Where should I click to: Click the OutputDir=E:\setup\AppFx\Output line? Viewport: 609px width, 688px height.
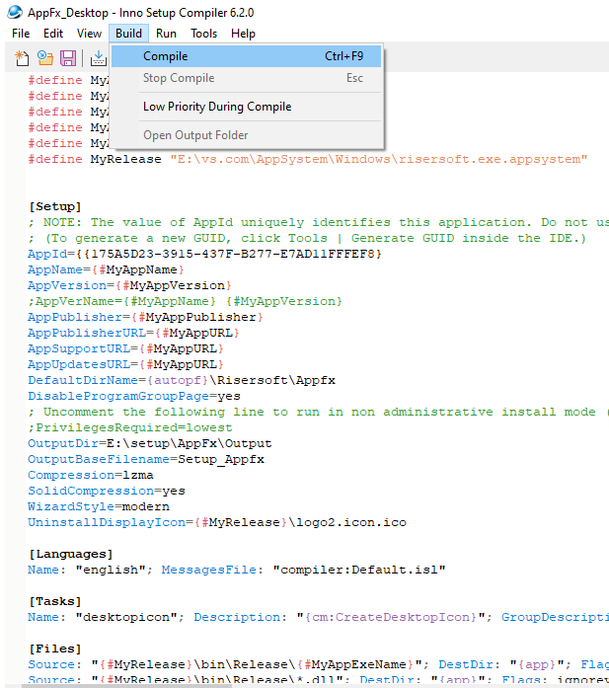click(x=150, y=443)
